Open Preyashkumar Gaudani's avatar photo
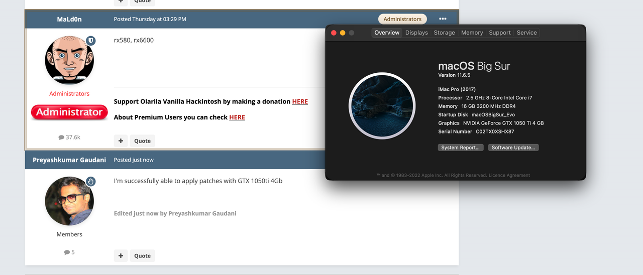 point(69,201)
